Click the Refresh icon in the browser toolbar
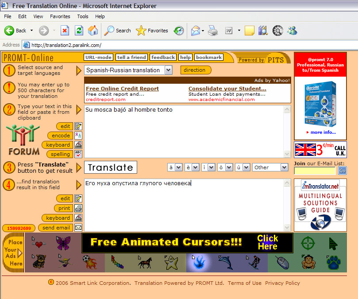358x299 pixels. [79, 31]
